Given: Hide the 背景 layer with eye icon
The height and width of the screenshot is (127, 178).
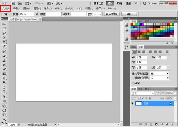Looking at the screenshot, I should pyautogui.click(x=132, y=103).
